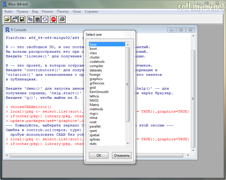Click the red STOP computation icon

tap(53, 19)
